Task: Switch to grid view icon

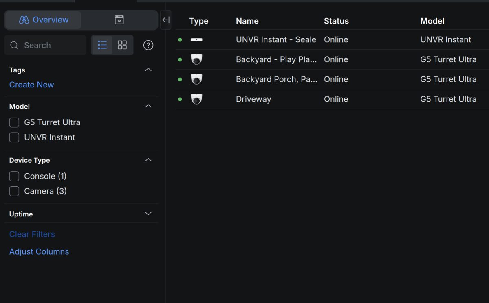Action: point(122,45)
